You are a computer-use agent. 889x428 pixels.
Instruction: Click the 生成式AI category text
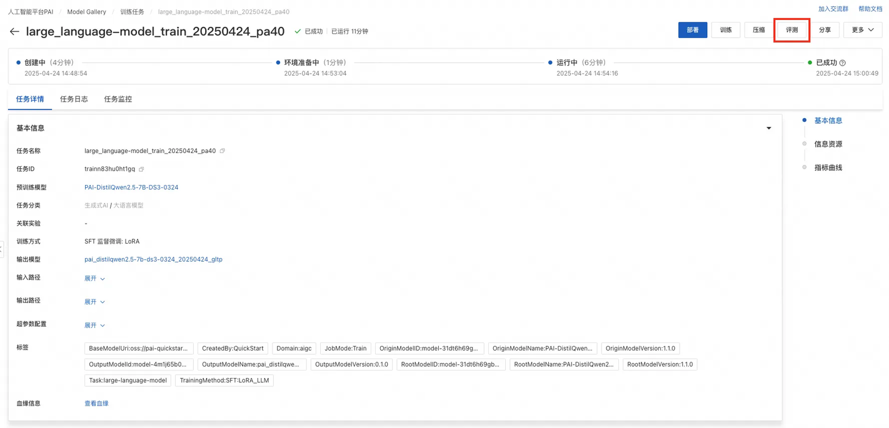pos(96,206)
